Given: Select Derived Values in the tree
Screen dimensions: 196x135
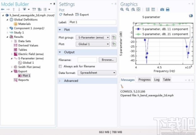Looking at the screenshot, I should click(28, 45).
